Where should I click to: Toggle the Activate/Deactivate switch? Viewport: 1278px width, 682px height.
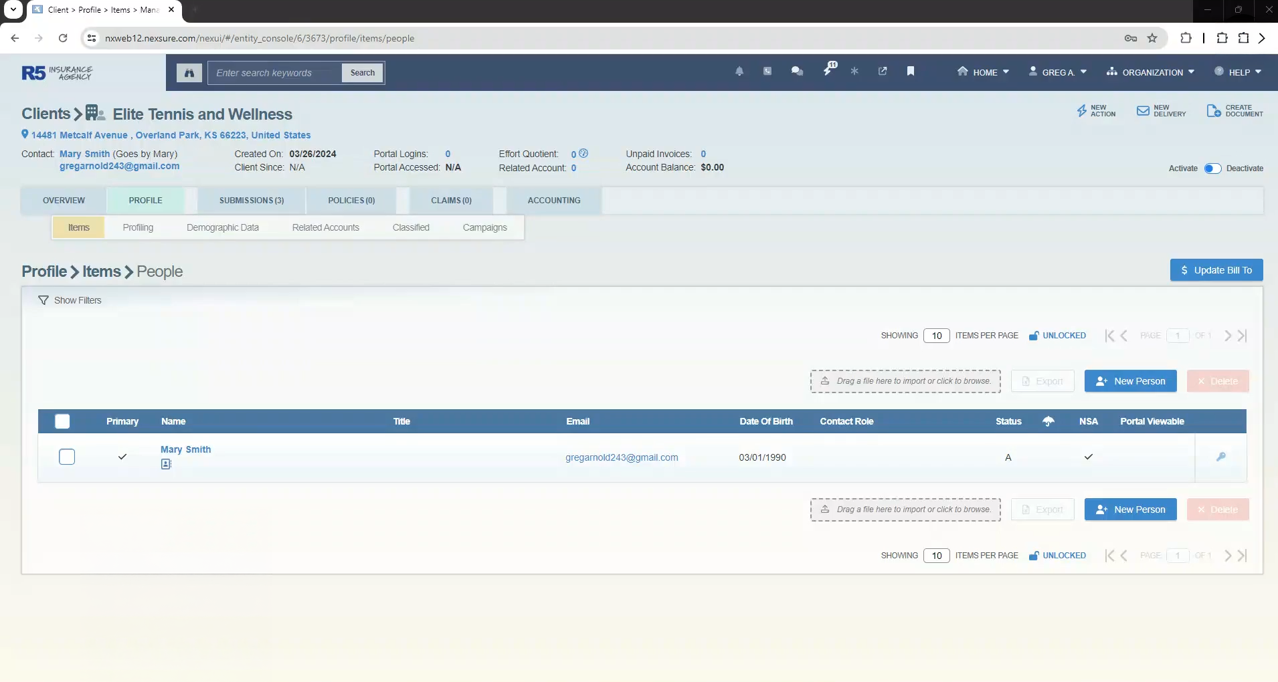coord(1212,168)
